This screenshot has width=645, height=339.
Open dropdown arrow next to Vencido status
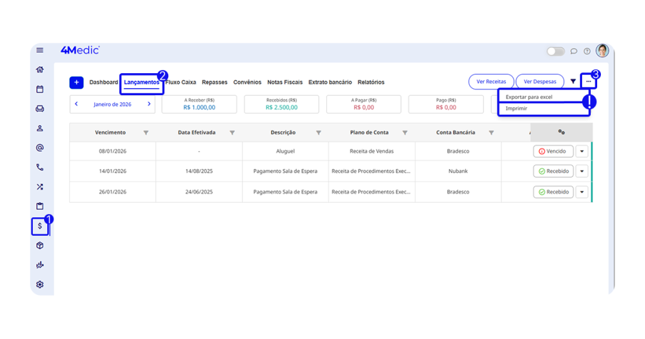582,152
